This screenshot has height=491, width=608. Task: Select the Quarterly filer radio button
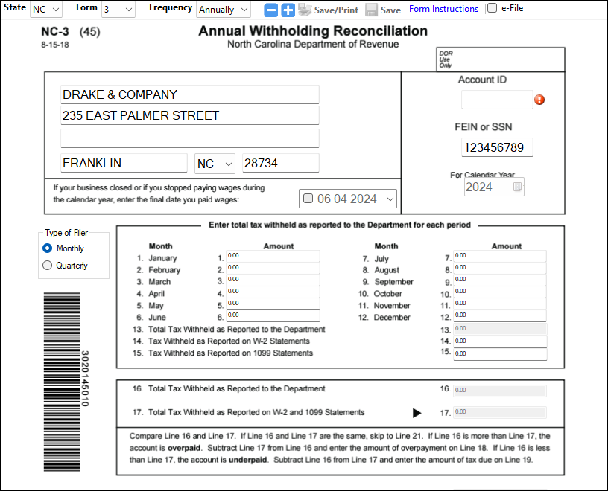coord(46,264)
